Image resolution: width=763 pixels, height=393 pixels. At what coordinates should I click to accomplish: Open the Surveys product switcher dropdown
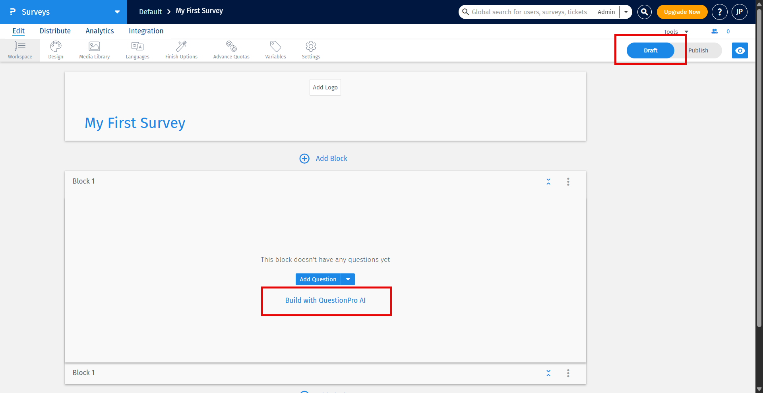[116, 12]
